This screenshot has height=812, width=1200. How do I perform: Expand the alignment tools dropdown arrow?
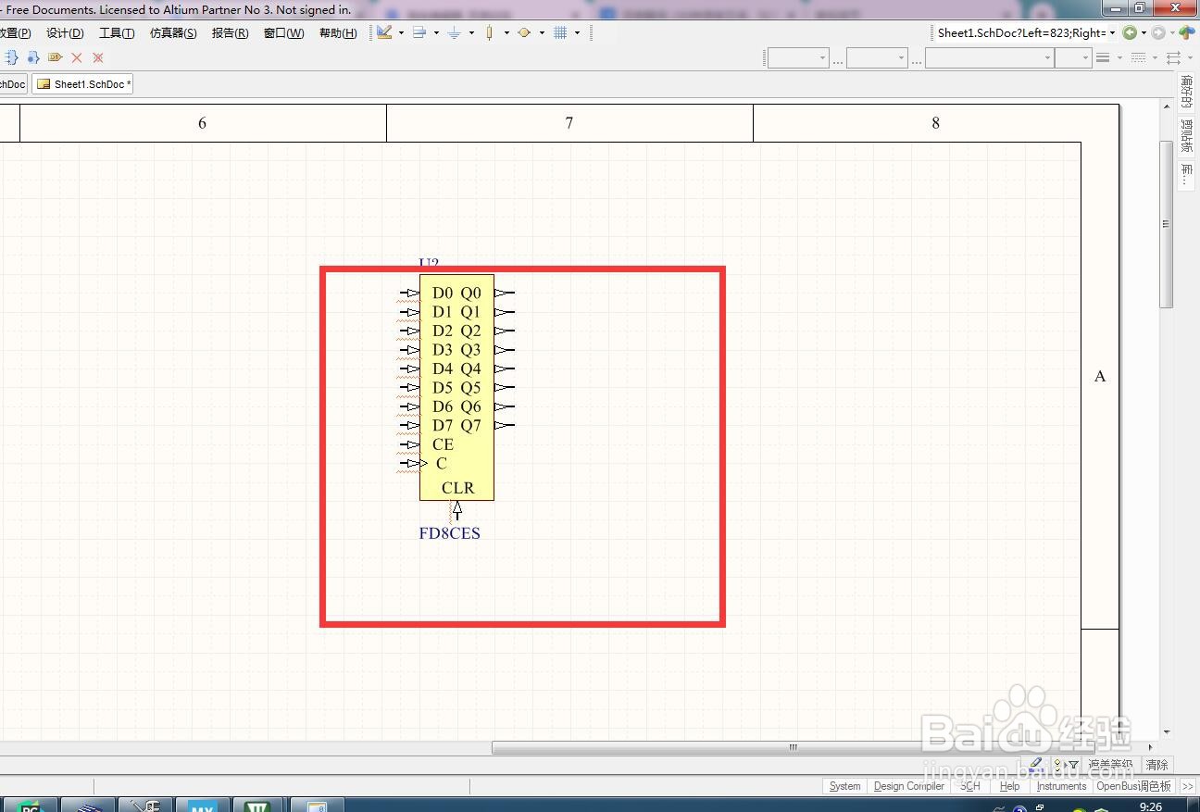point(436,33)
